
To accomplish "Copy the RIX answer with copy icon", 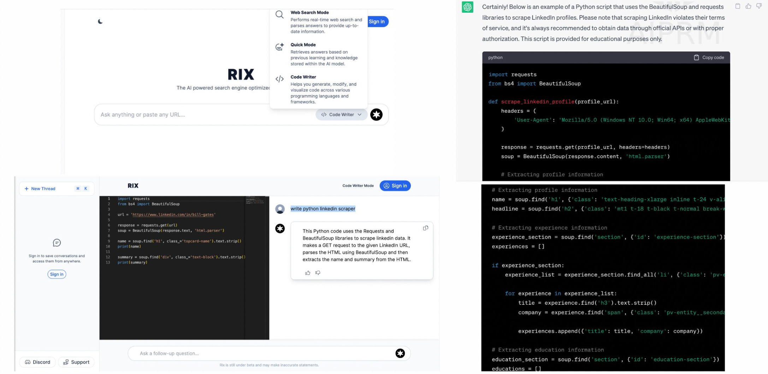I will pyautogui.click(x=425, y=228).
